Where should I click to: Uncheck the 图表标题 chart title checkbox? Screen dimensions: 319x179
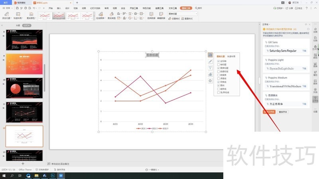point(218,68)
